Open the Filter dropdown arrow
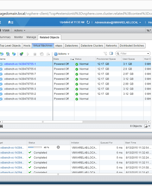This screenshot has width=152, height=186. pyautogui.click(x=148, y=54)
